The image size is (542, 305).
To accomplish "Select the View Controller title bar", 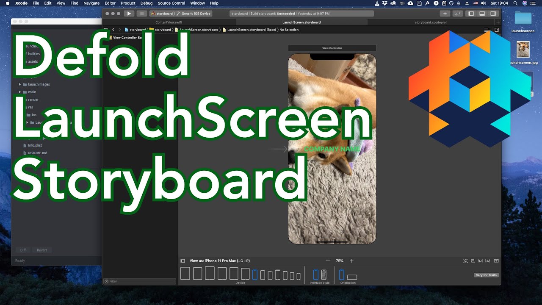I will pyautogui.click(x=332, y=48).
